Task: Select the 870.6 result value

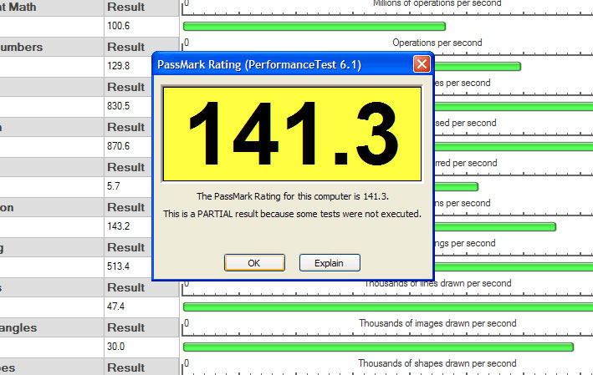Action: click(119, 146)
